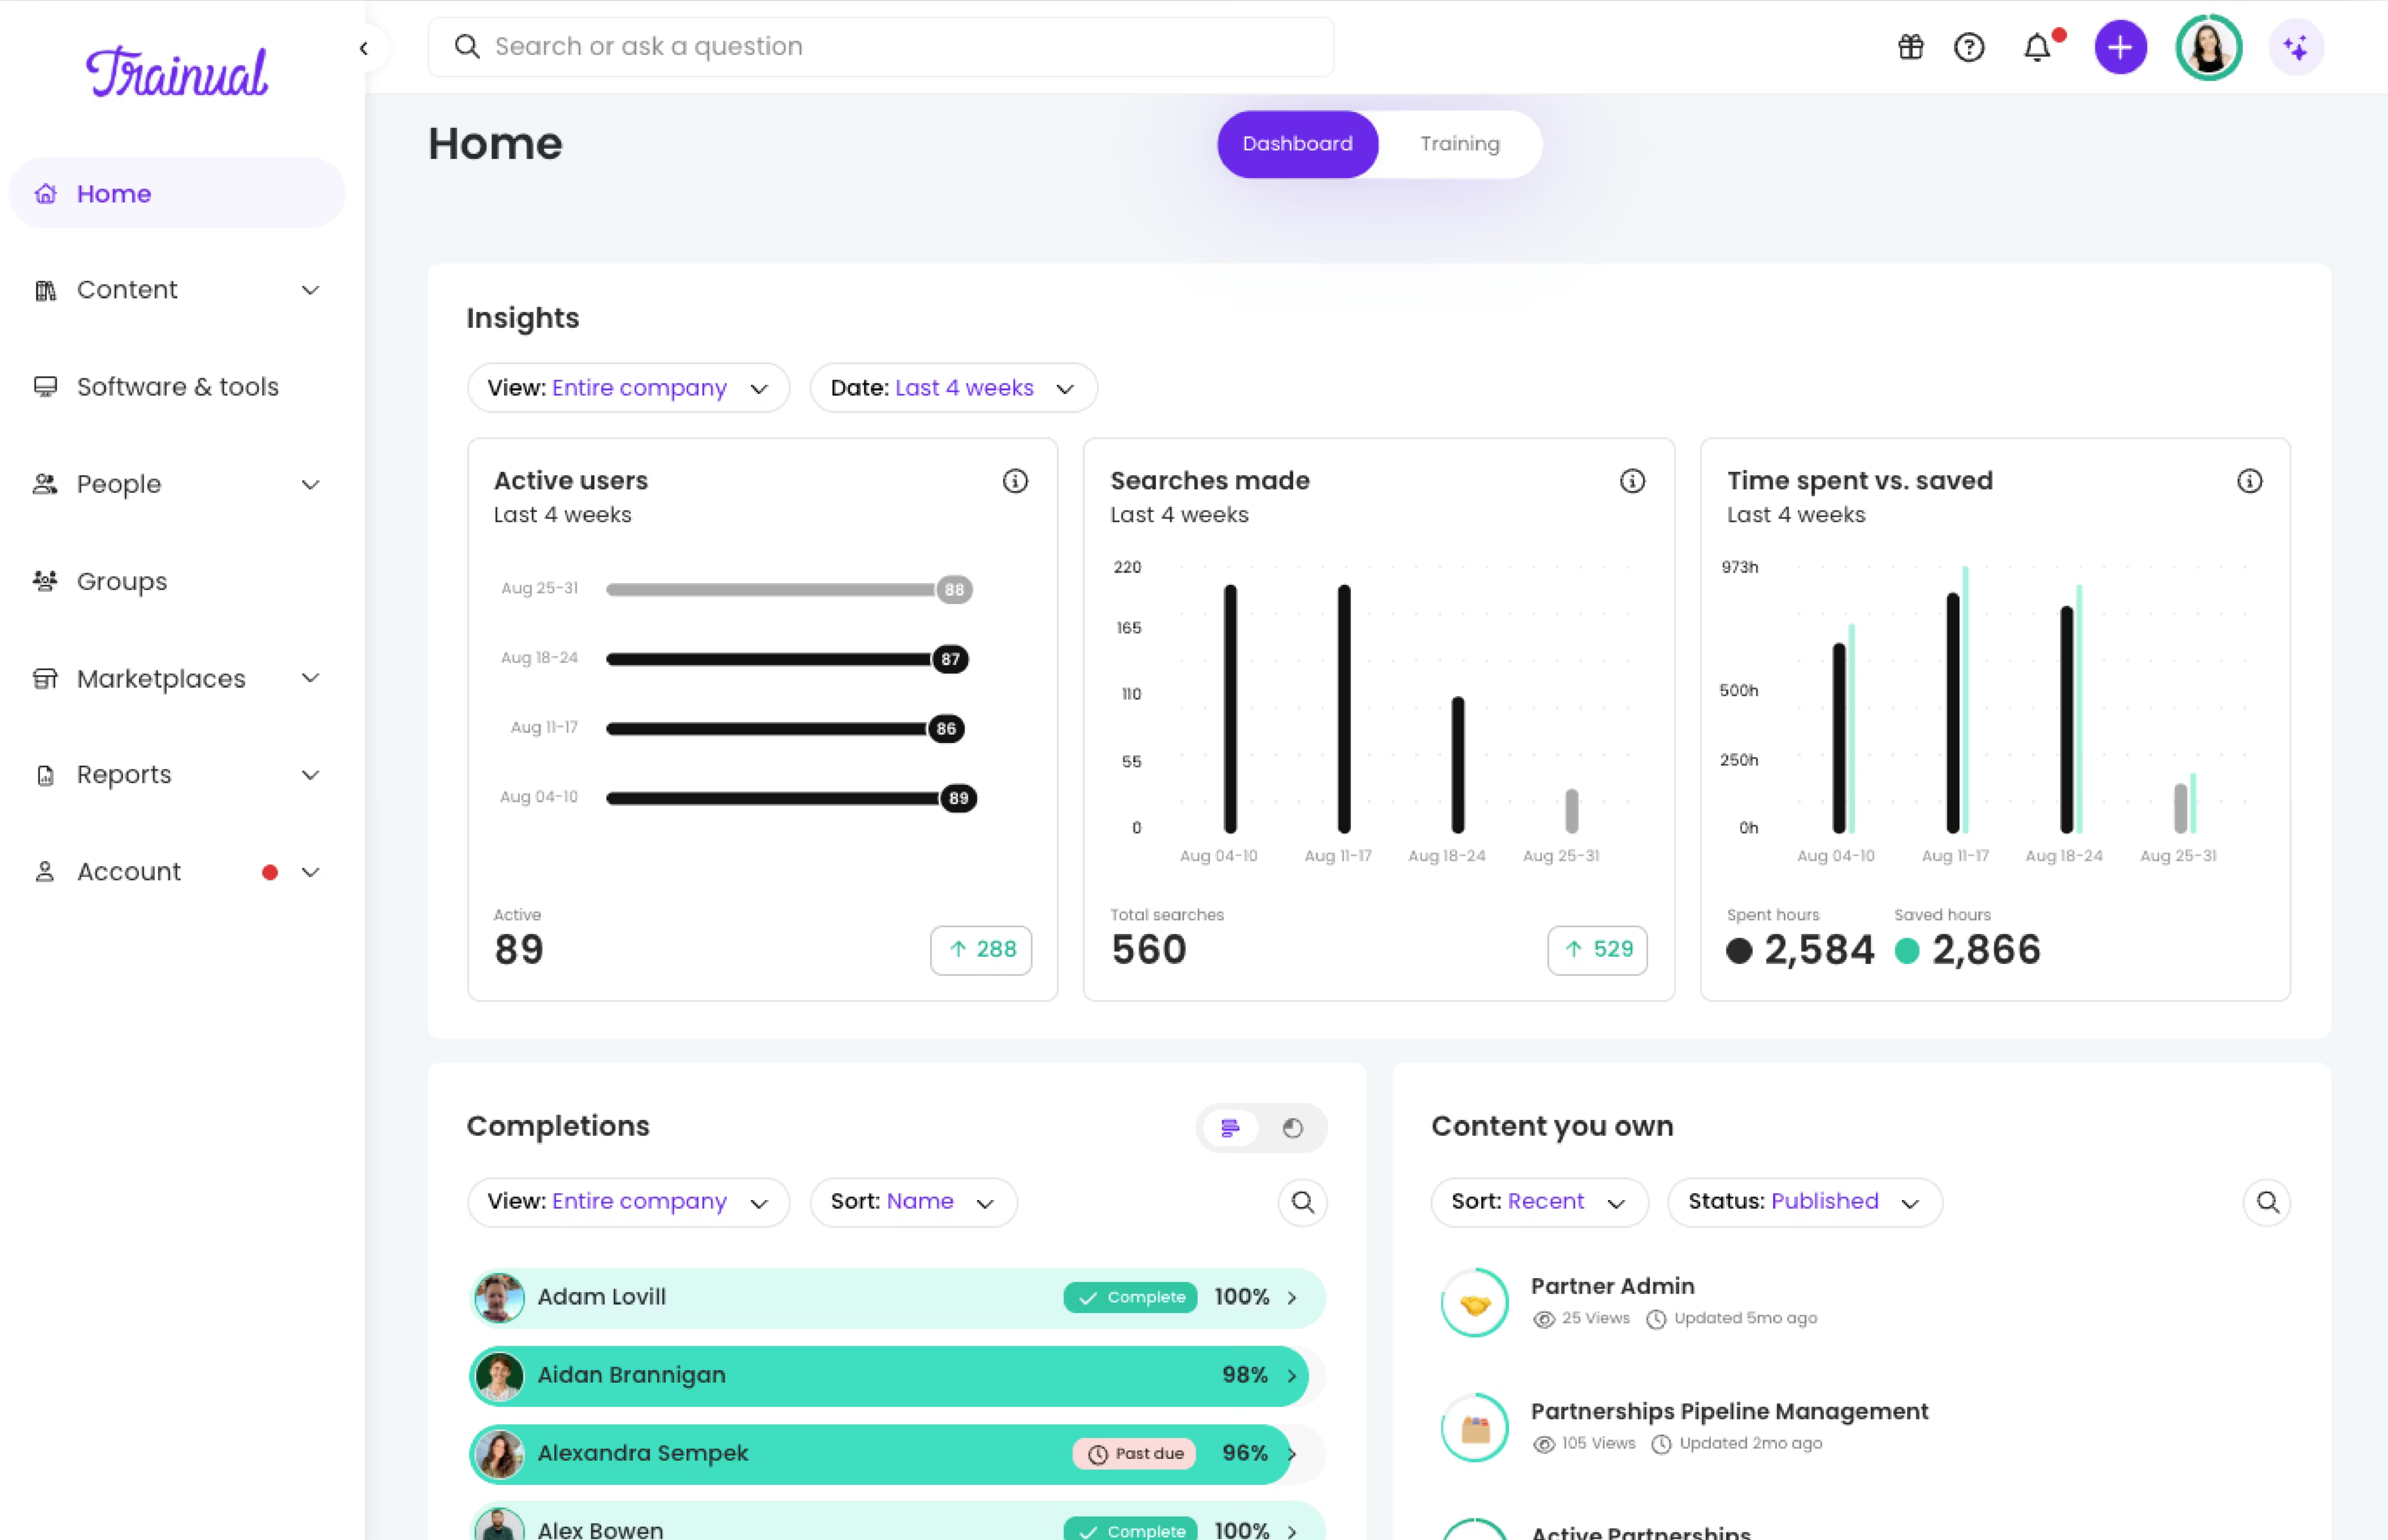Click the Reports document icon

click(45, 775)
